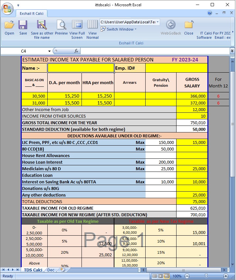
Task: Click the Save floppy disk icon
Action: (23, 25)
